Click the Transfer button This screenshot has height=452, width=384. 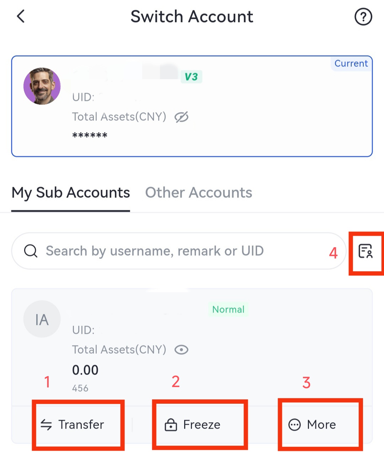click(x=73, y=425)
